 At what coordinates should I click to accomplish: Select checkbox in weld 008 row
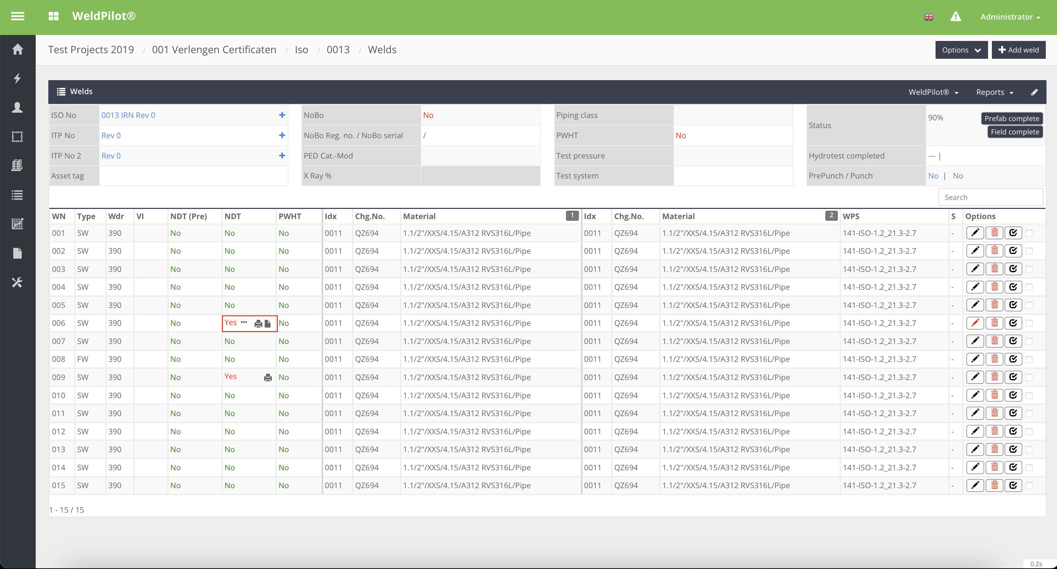pos(1029,359)
